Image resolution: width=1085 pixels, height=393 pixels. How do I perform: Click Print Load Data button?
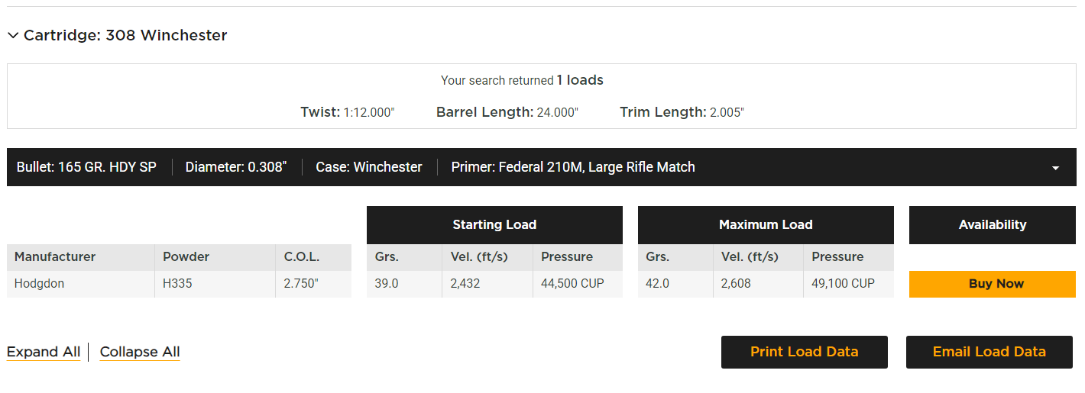[804, 352]
